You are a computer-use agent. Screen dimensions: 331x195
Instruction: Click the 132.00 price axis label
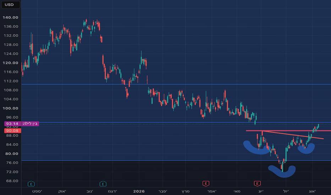click(x=11, y=35)
